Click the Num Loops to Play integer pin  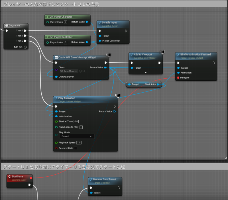56,127
